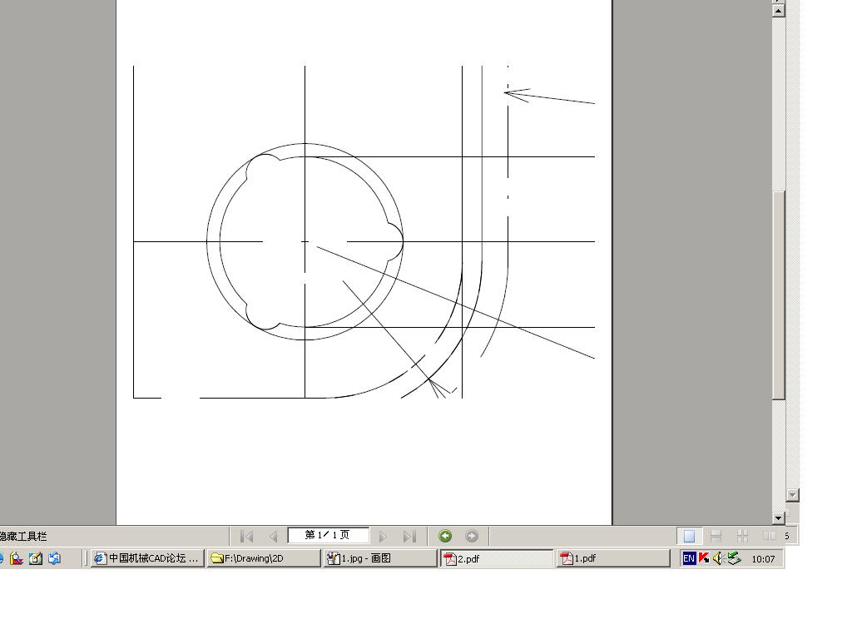Switch to 1.jpg - 画图 taskbar window
The width and height of the screenshot is (852, 639).
[380, 558]
